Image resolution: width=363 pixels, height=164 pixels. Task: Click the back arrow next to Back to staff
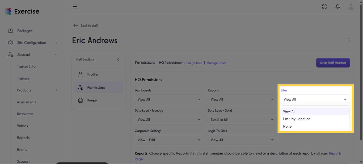coord(75,25)
